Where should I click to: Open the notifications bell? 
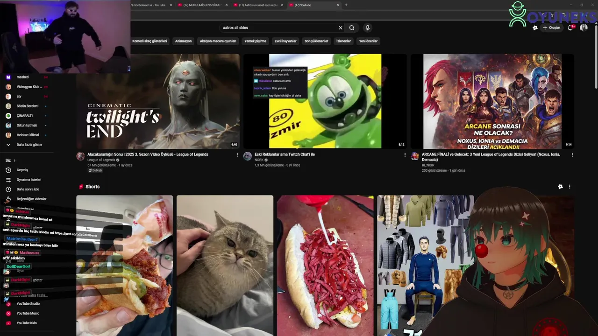[570, 28]
